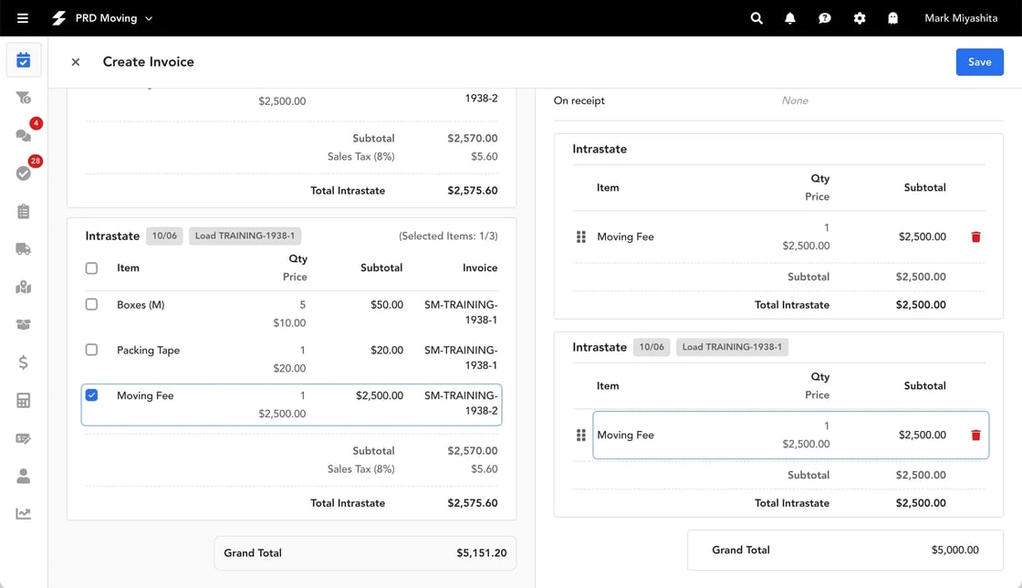Open the dollar billing section in sidebar

(24, 362)
